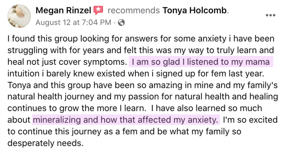Click the line starting "to continue this journey"

[124, 131]
